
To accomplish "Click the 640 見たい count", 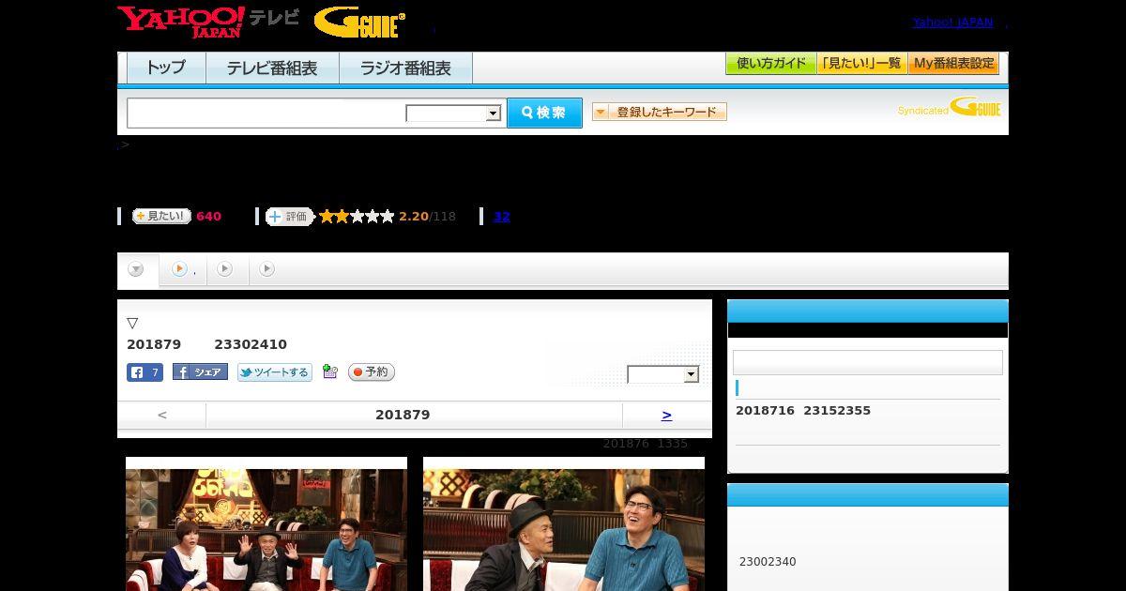I will coord(208,217).
